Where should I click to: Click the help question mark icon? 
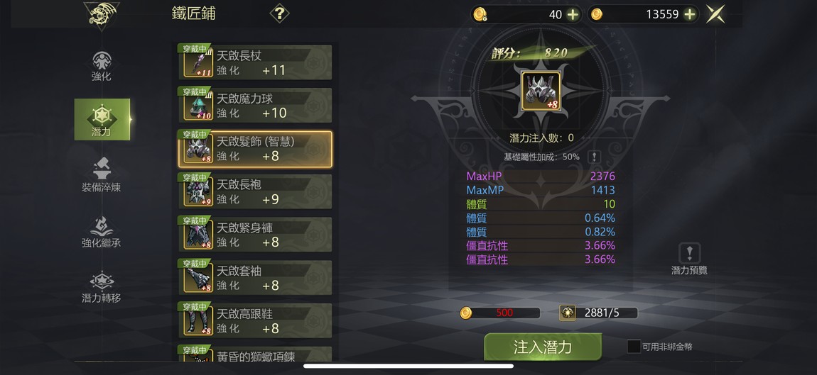point(279,13)
